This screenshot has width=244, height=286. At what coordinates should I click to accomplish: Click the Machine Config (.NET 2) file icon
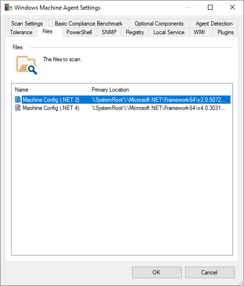coord(18,99)
